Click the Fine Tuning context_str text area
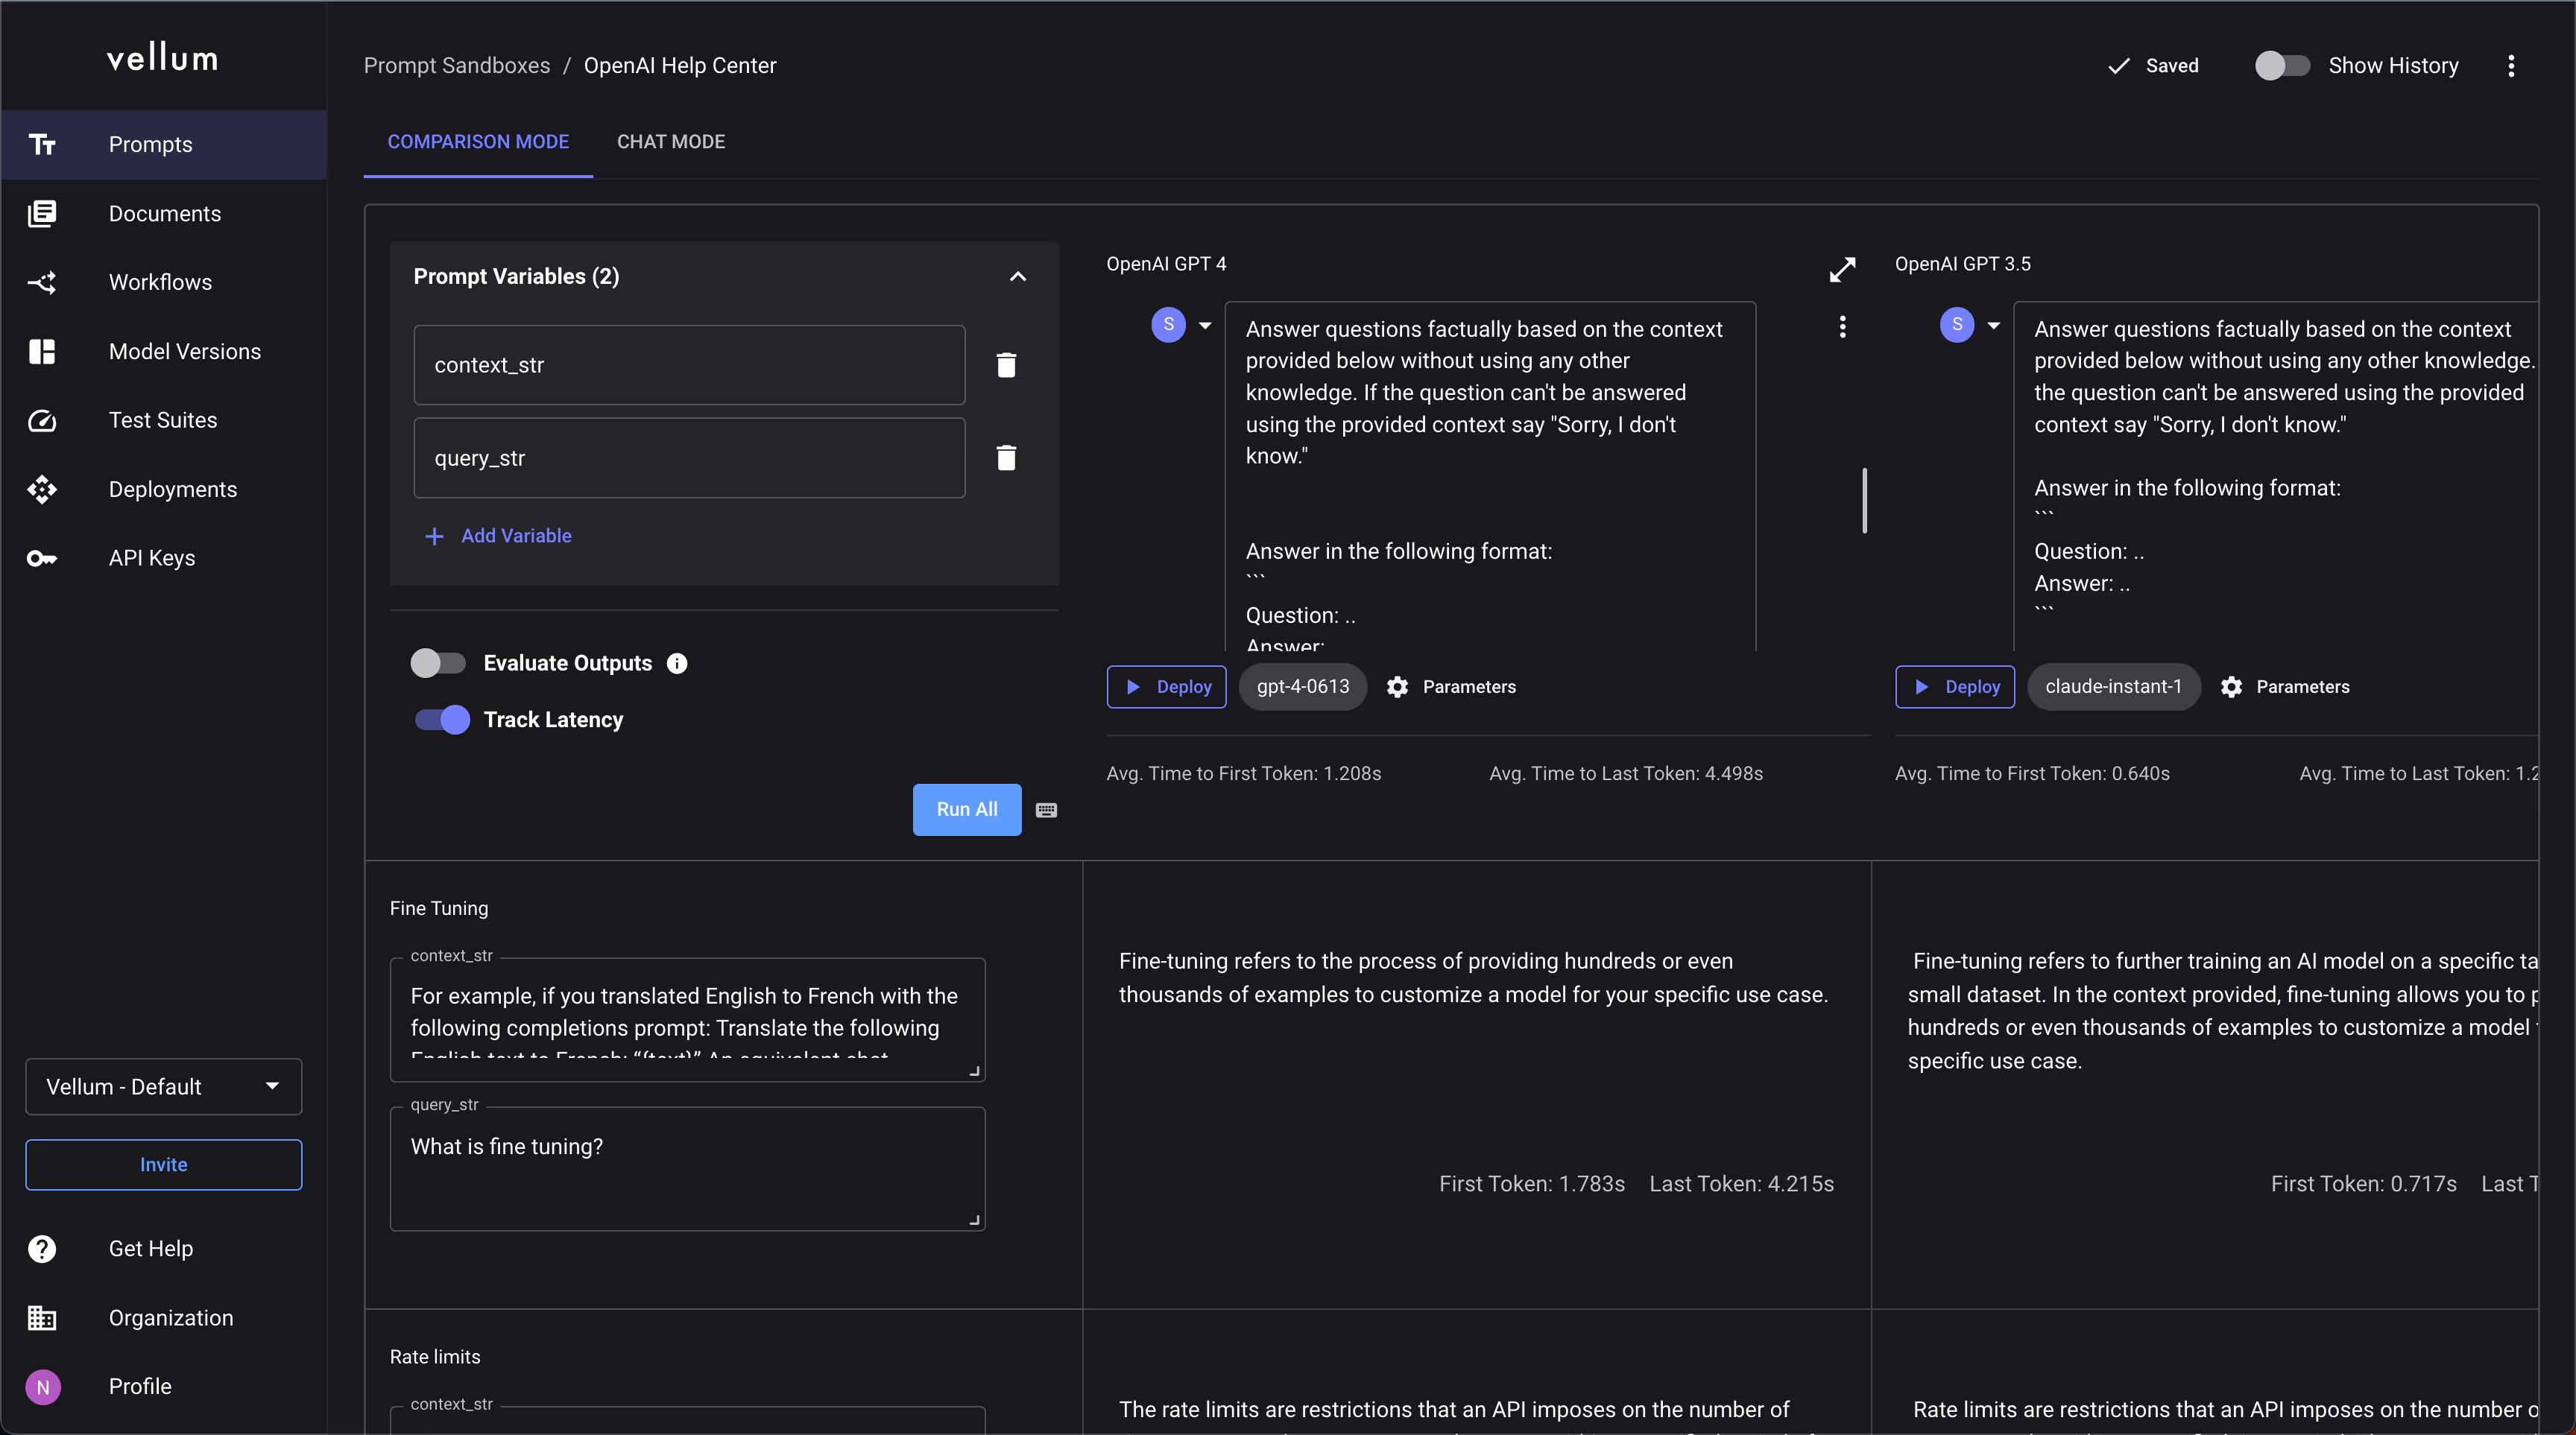The image size is (2576, 1435). (687, 1019)
